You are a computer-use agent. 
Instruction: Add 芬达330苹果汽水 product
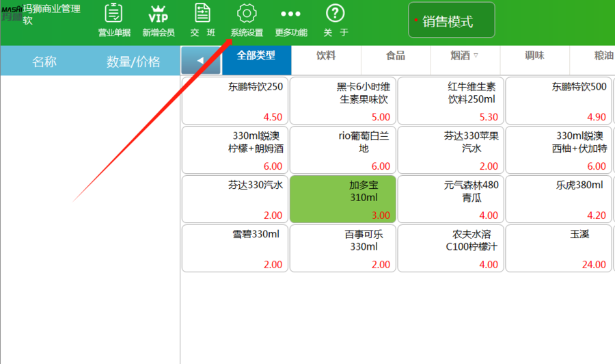click(451, 150)
